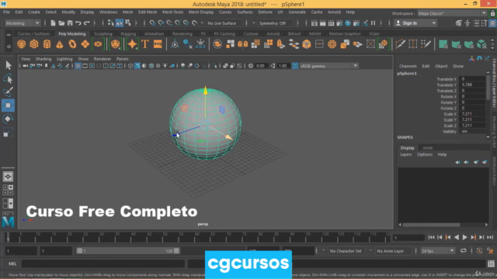Switch to the Rigging shelf tab
Screen dimensions: 497x279
128,33
